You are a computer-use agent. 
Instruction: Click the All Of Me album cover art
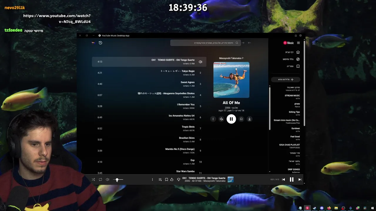point(231,80)
